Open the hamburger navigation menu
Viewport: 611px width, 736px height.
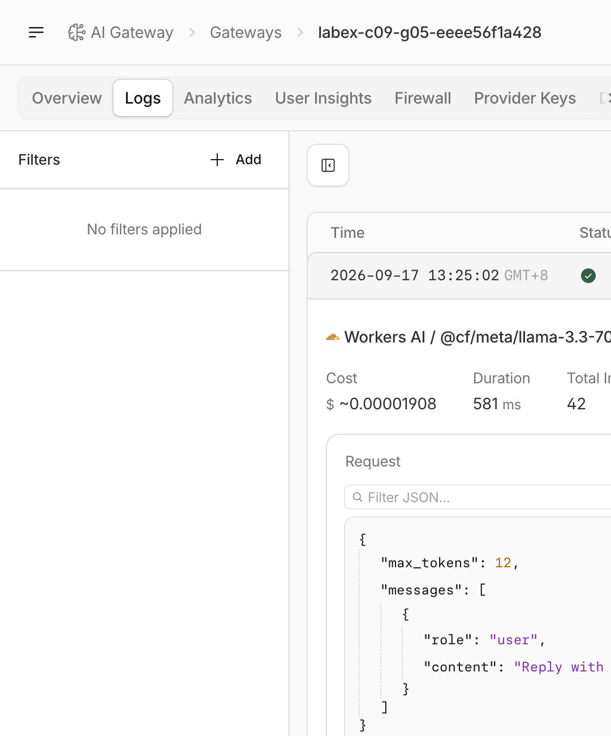coord(36,32)
